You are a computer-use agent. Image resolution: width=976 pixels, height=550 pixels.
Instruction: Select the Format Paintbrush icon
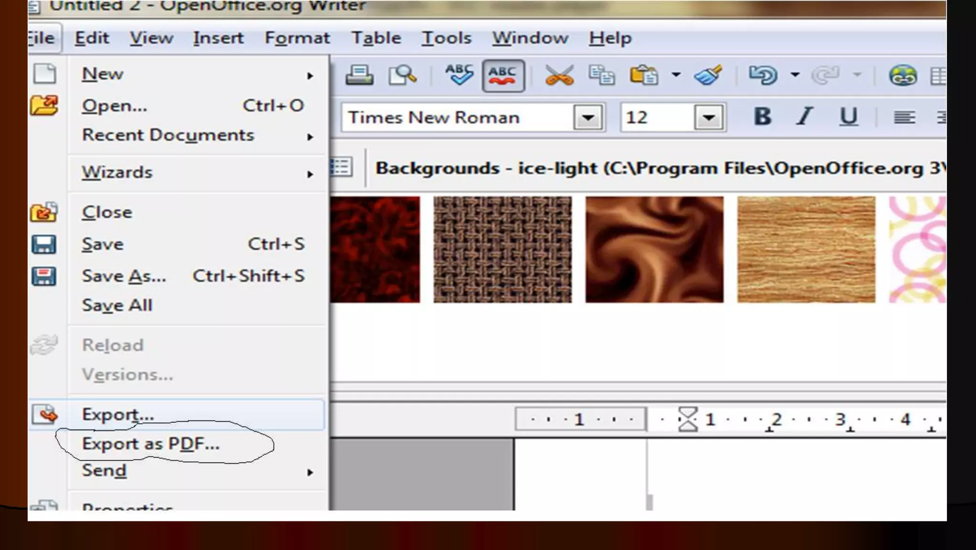[x=708, y=75]
